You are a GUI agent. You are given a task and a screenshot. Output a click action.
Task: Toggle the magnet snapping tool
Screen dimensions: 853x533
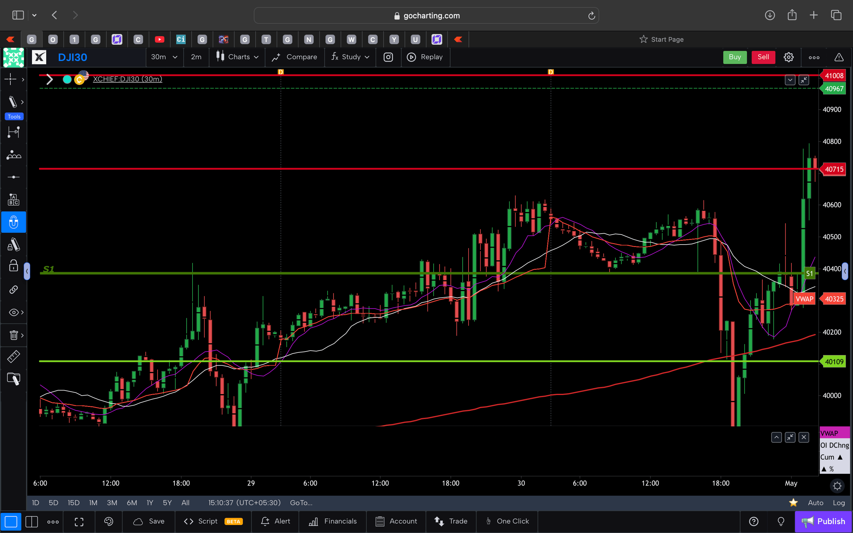pyautogui.click(x=13, y=222)
